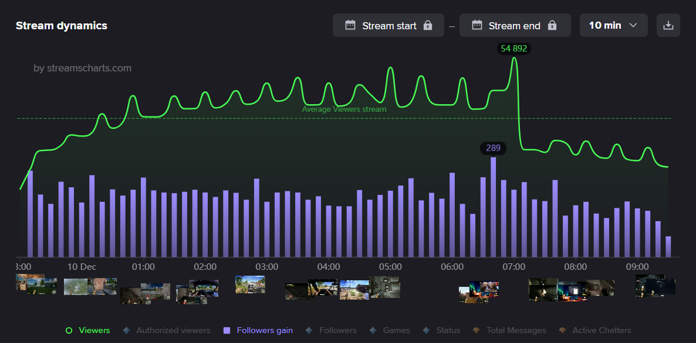696x343 pixels.
Task: Click the 01:00 time axis label
Action: click(143, 267)
